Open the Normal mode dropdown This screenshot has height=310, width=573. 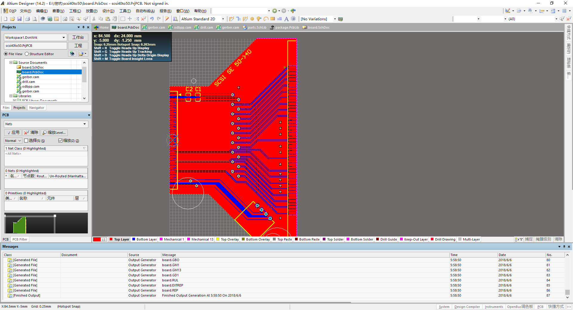pos(20,141)
